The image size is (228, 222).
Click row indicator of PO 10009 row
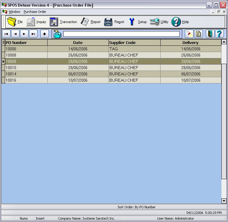(3, 61)
